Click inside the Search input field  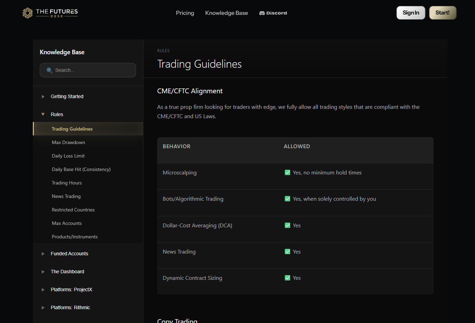pyautogui.click(x=88, y=70)
